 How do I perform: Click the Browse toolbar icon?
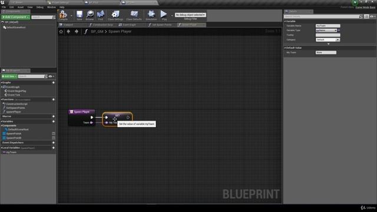coord(90,15)
